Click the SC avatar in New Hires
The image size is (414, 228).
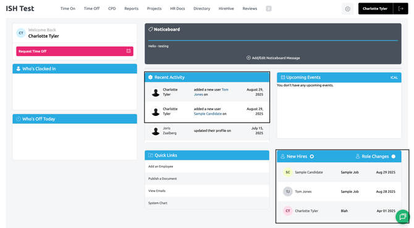tap(288, 172)
